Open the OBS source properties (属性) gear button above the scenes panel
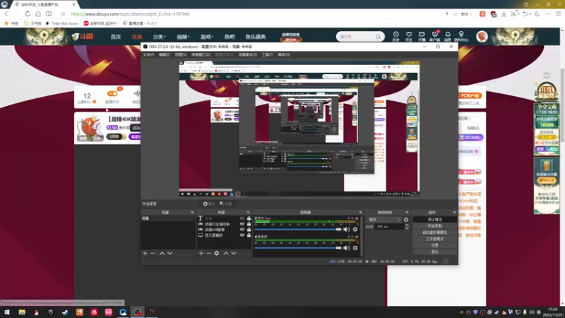The height and width of the screenshot is (318, 565). pyautogui.click(x=208, y=204)
